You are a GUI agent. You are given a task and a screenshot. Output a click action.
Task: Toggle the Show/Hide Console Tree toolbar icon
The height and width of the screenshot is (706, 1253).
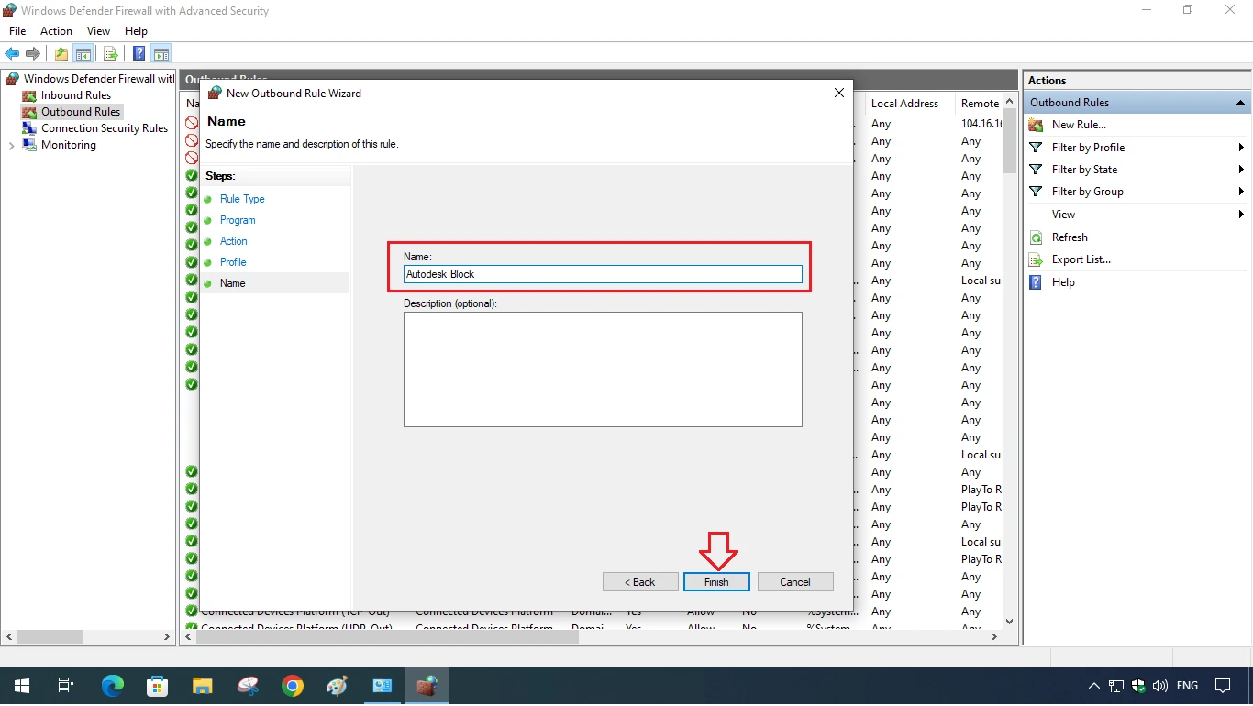[83, 53]
